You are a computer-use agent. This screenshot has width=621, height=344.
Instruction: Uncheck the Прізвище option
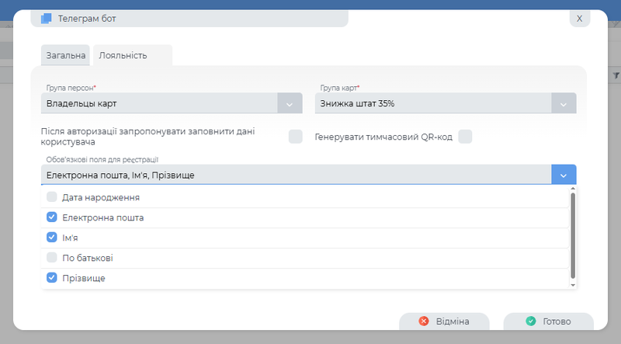(x=52, y=278)
